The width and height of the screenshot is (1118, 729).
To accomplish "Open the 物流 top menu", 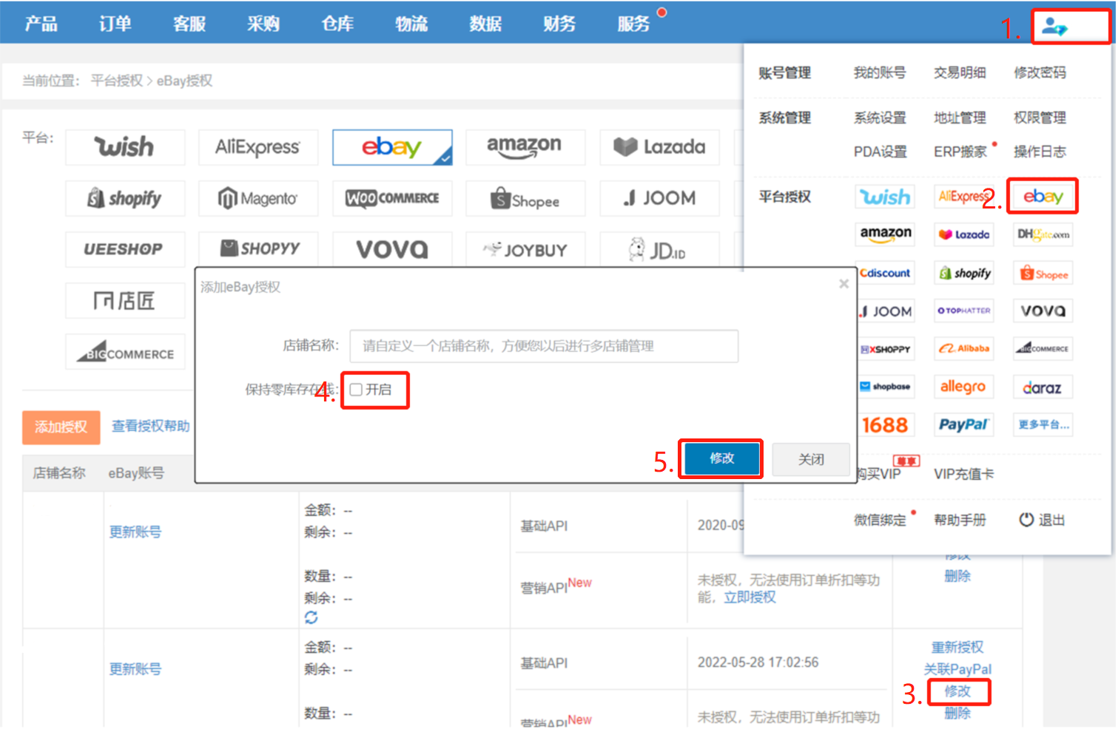I will (x=411, y=24).
